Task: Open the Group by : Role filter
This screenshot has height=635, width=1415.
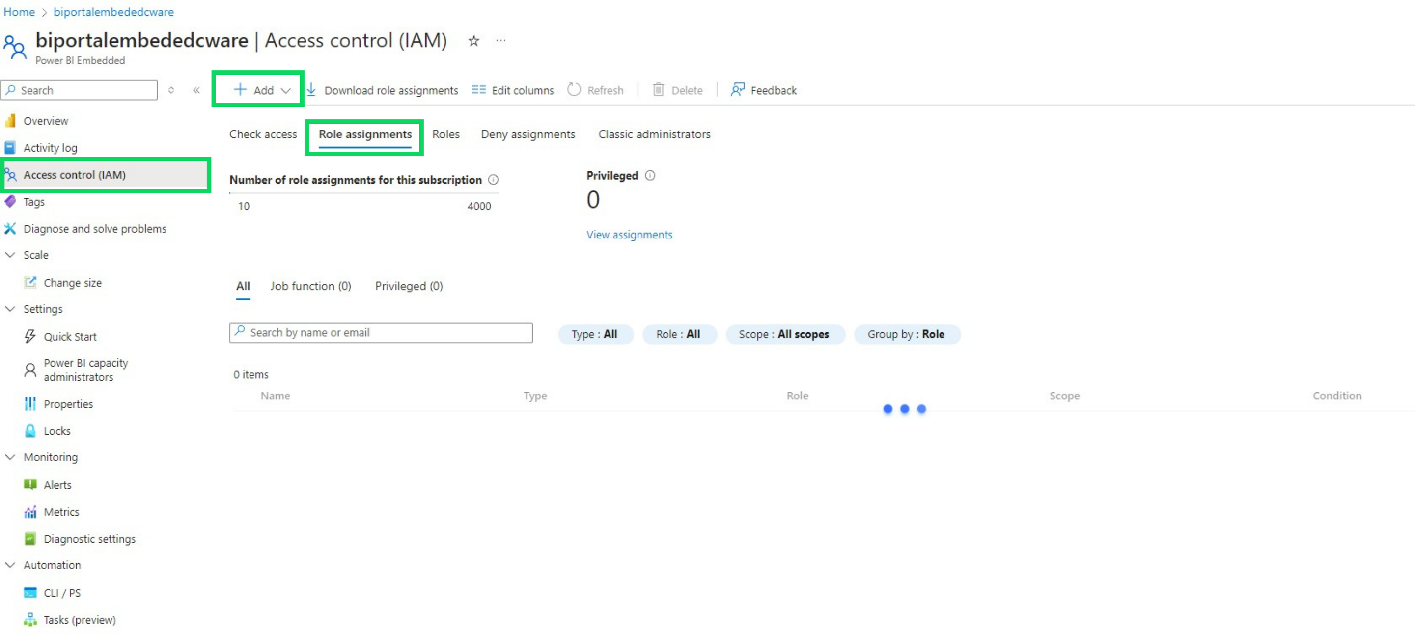Action: [906, 334]
